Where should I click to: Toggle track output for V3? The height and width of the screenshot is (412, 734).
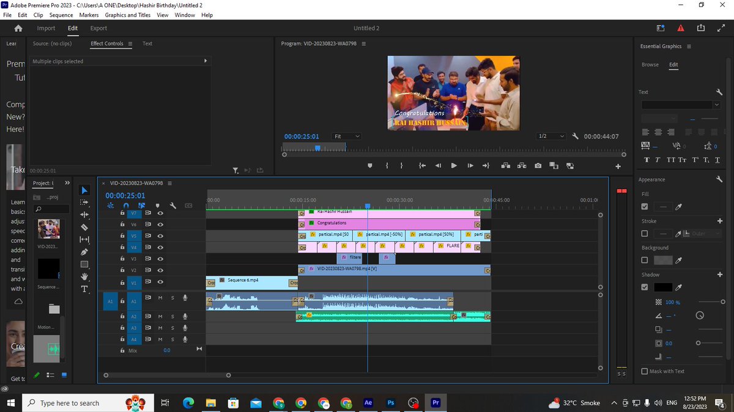[x=160, y=259]
